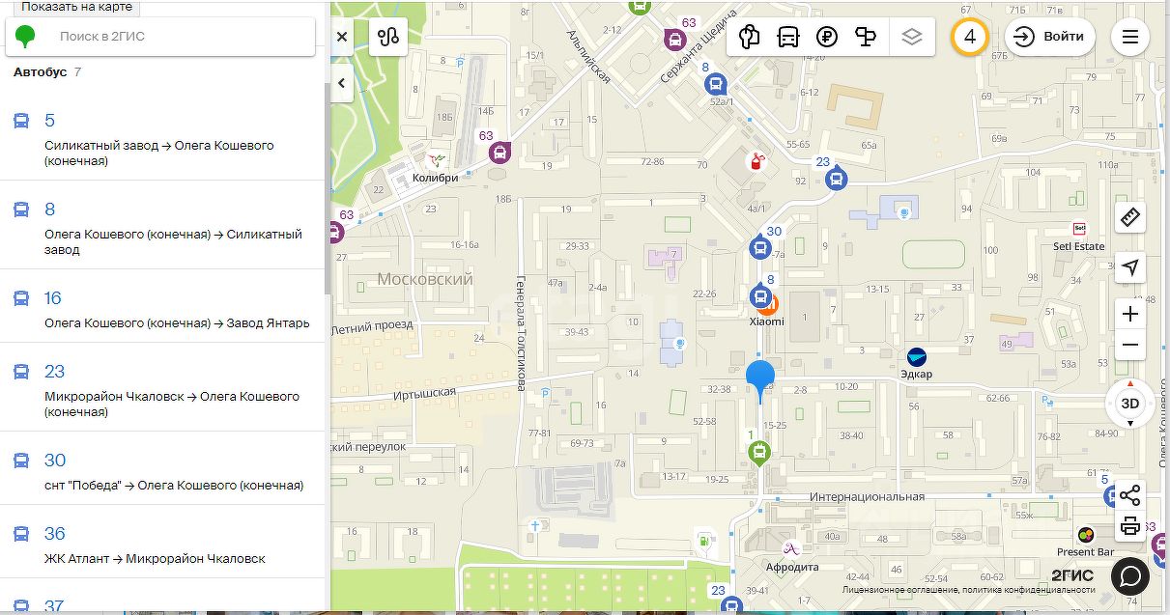Toggle the tags map layer icon
The height and width of the screenshot is (615, 1170).
click(x=749, y=37)
